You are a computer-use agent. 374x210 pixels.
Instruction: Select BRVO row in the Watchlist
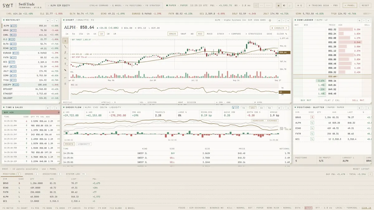point(30,30)
